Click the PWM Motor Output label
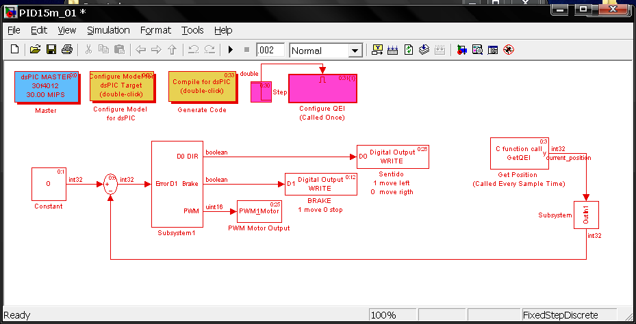 pos(259,228)
